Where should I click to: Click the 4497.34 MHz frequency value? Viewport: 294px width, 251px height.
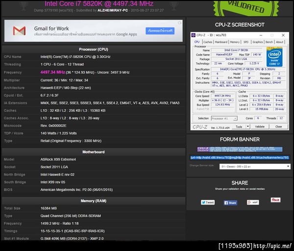[x=53, y=72]
